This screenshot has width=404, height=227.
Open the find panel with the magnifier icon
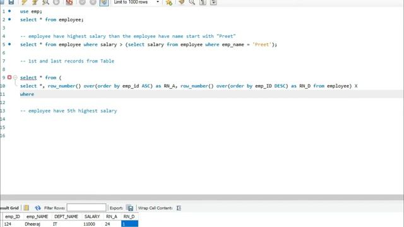pyautogui.click(x=192, y=3)
